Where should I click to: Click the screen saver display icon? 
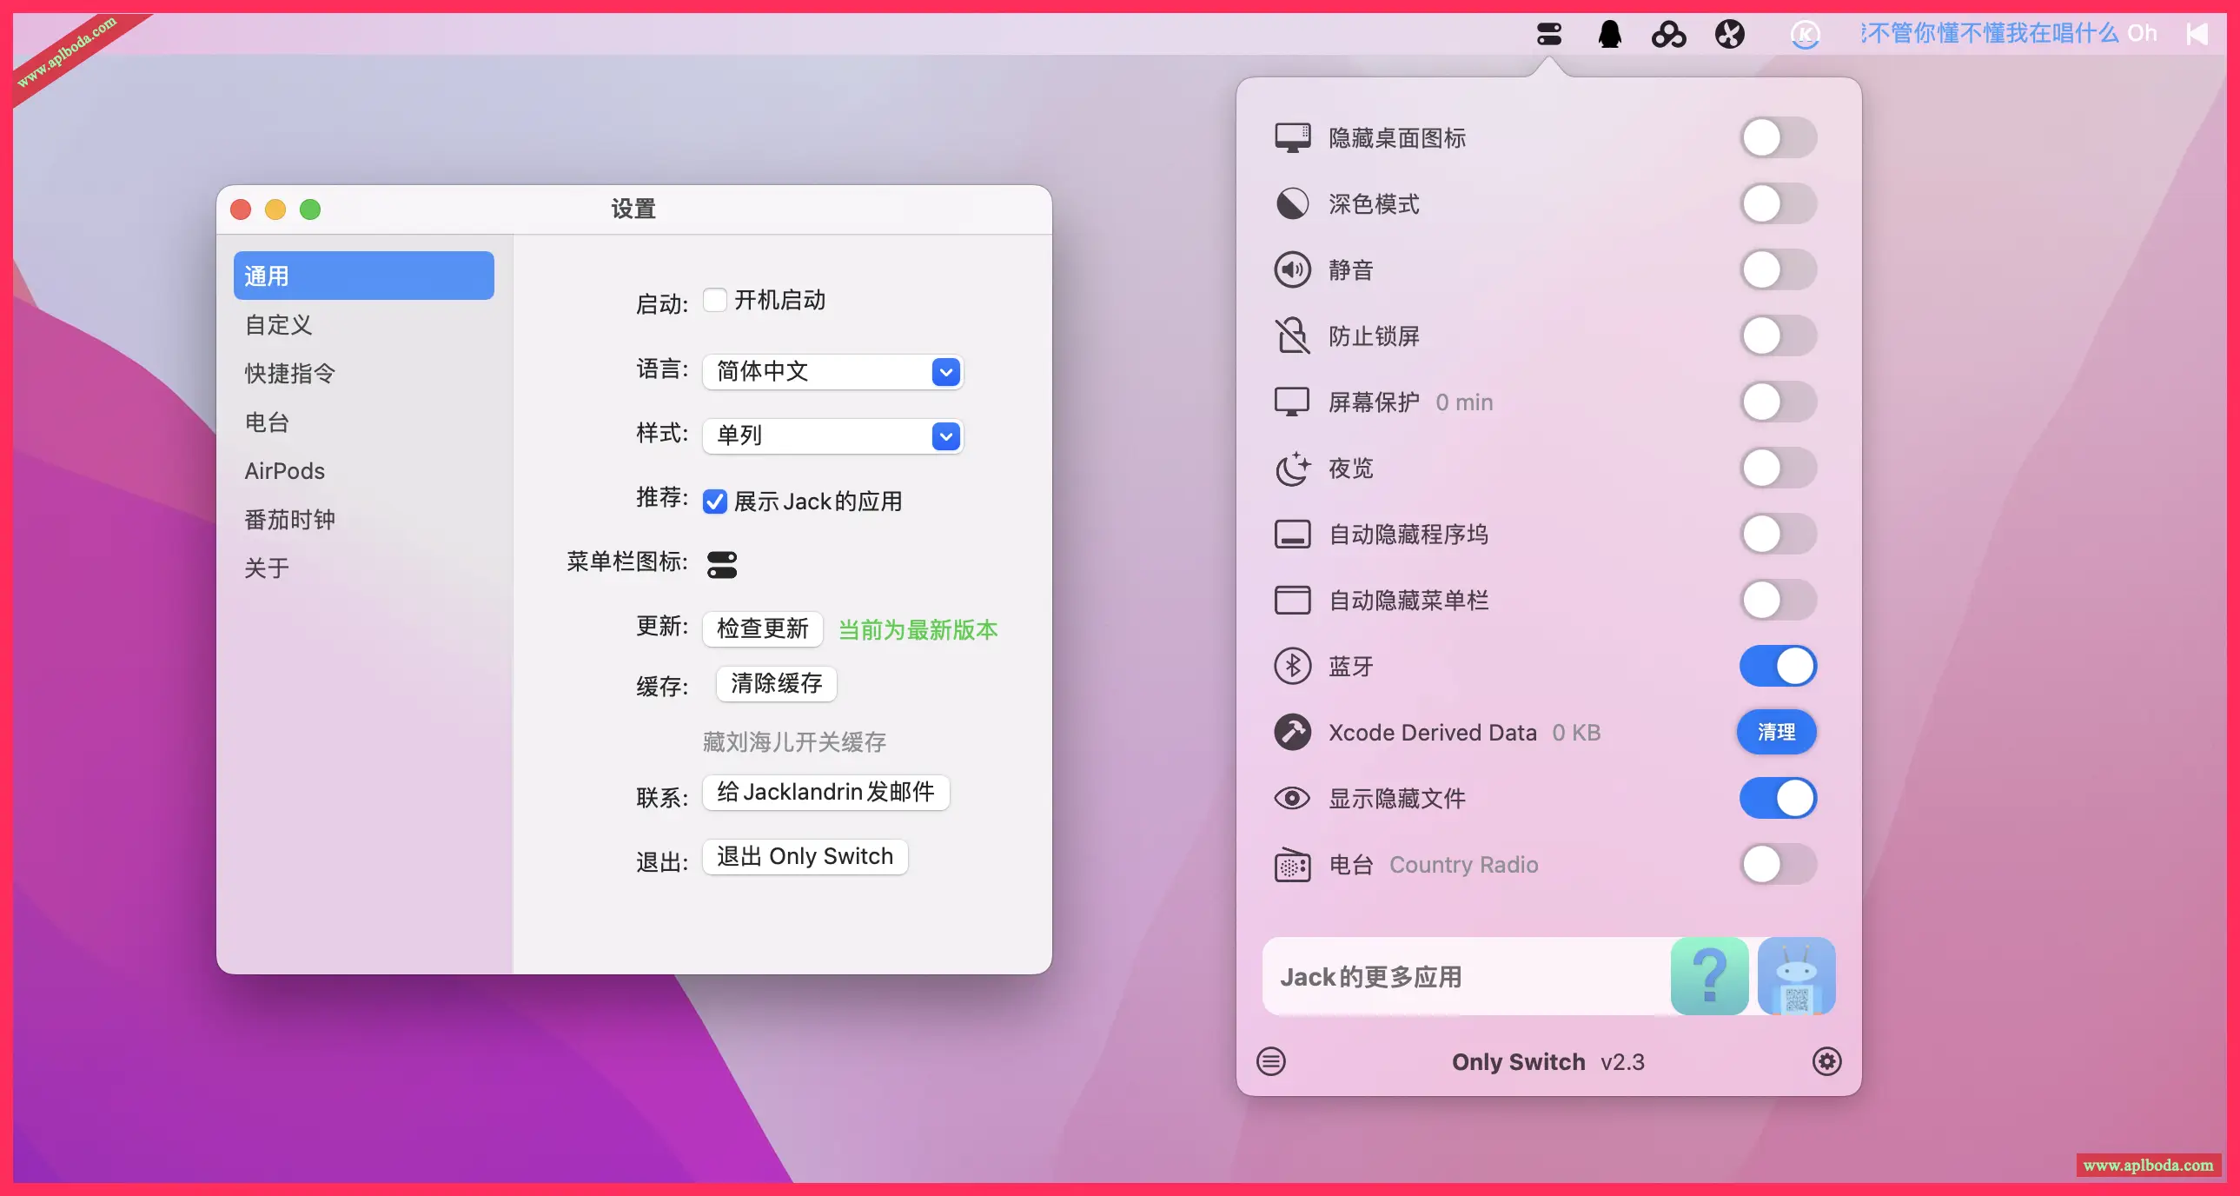pyautogui.click(x=1292, y=402)
